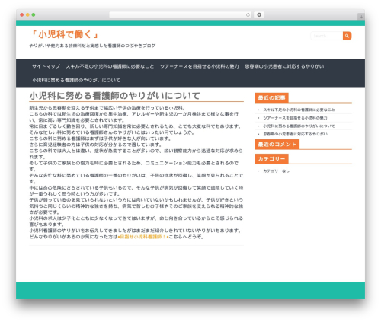Click the article heading 小児科に努める看護師のやりがいについて

pyautogui.click(x=115, y=96)
